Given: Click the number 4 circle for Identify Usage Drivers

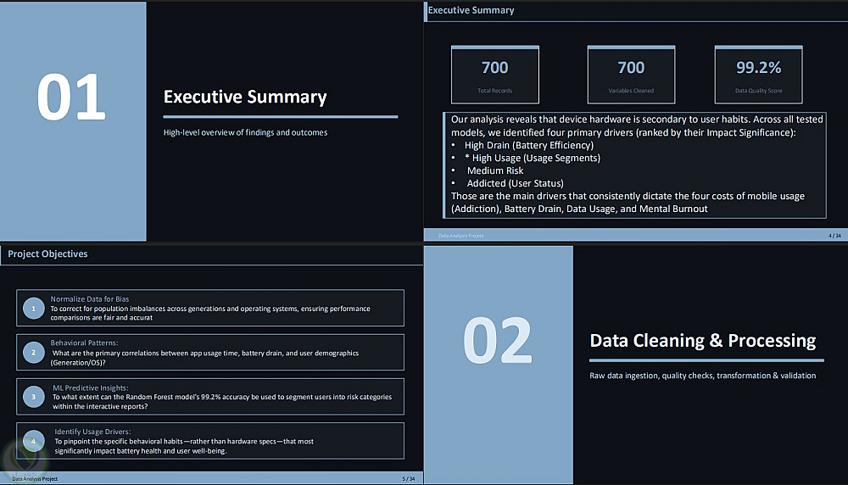Looking at the screenshot, I should click(x=34, y=441).
